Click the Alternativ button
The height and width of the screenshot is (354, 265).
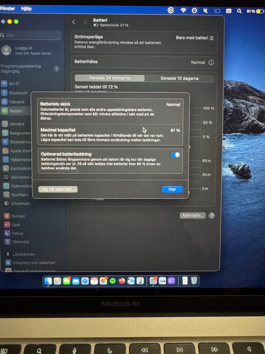coord(193,215)
